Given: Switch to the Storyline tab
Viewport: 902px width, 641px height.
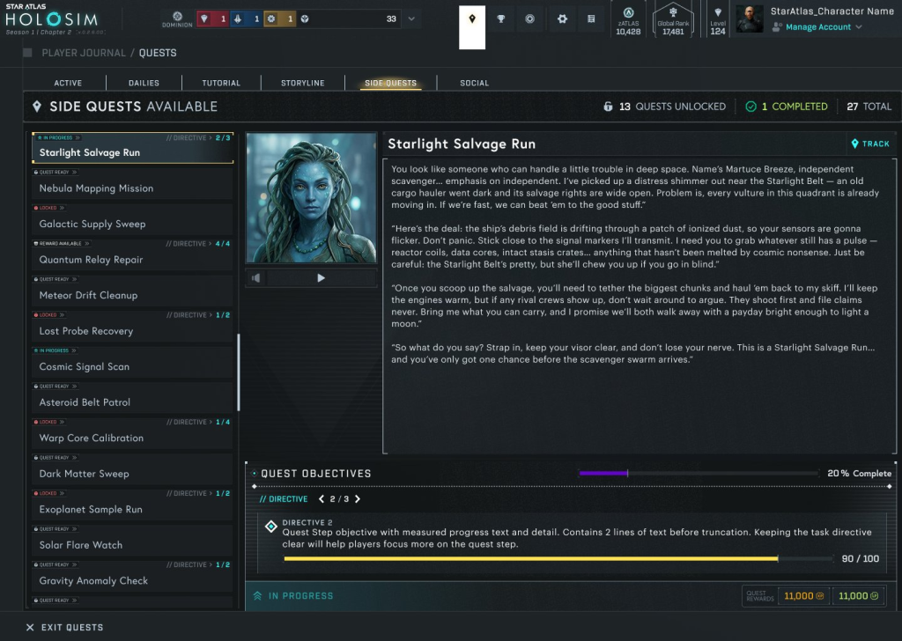Looking at the screenshot, I should [302, 82].
